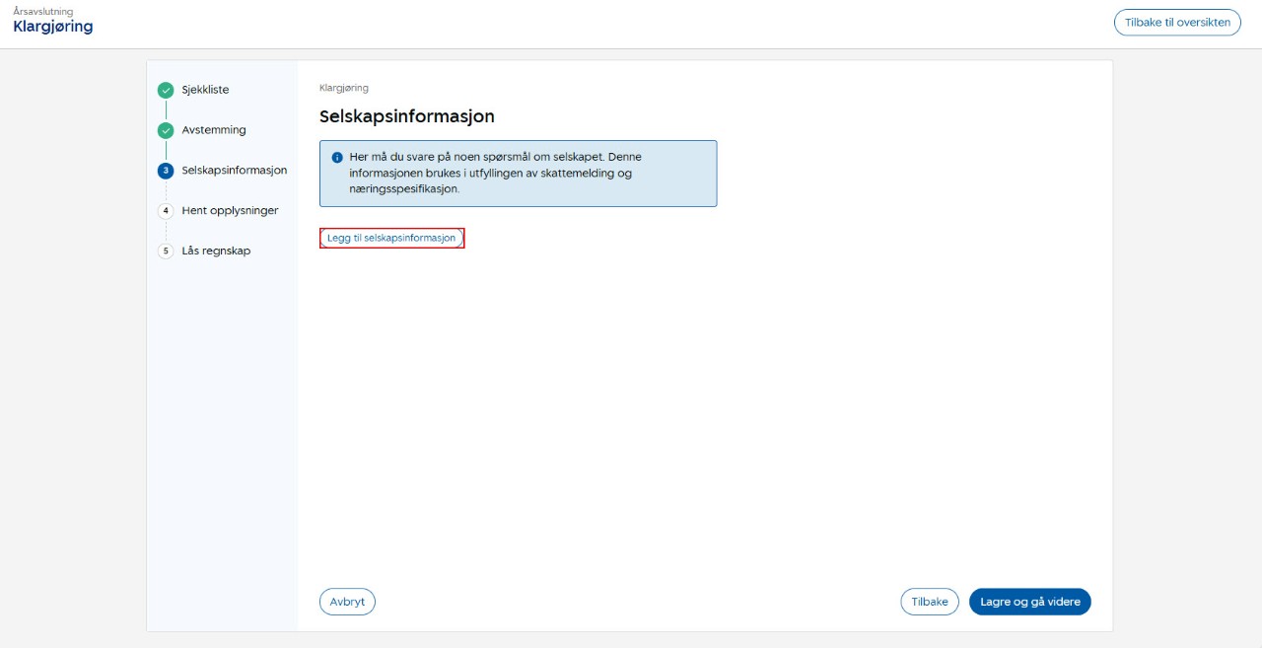This screenshot has width=1262, height=648.
Task: Jump to the Hent opplysninger step
Action: 230,211
